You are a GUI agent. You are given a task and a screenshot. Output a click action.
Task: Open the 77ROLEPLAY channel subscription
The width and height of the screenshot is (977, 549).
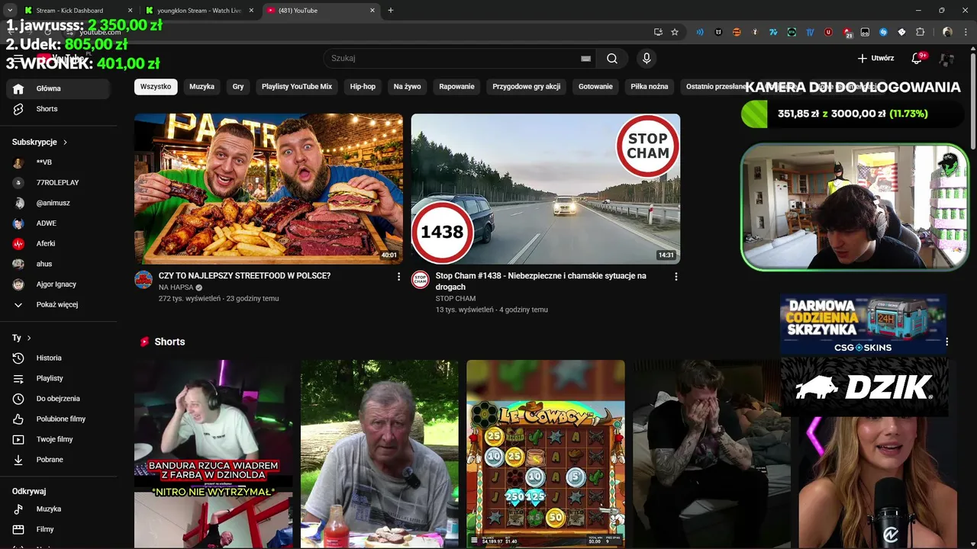pyautogui.click(x=60, y=182)
